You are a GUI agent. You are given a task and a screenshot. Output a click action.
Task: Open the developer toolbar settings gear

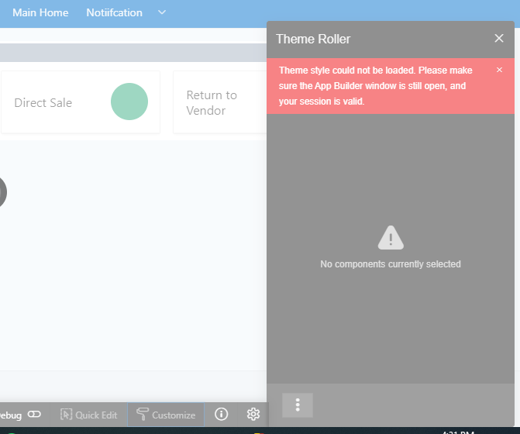click(x=253, y=415)
